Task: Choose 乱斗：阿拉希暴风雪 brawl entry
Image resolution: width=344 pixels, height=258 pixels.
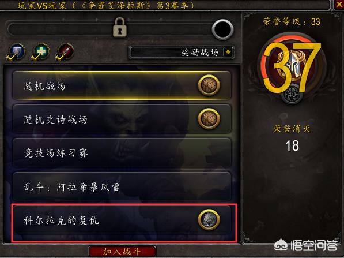Action: 122,186
